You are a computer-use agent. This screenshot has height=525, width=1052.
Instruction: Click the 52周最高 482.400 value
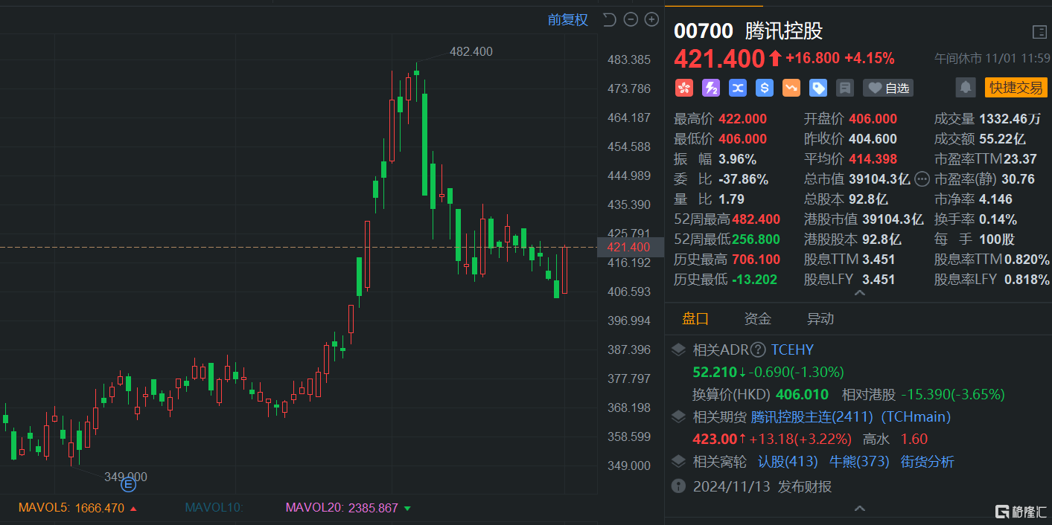pos(756,219)
